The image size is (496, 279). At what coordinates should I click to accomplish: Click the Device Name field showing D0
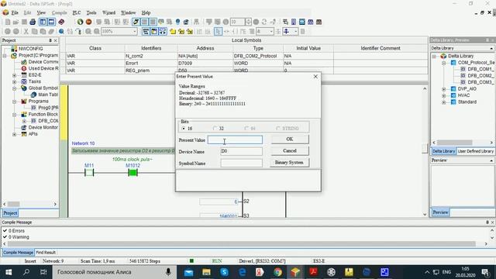(241, 151)
